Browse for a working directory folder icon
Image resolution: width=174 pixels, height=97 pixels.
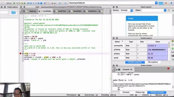[161, 3]
